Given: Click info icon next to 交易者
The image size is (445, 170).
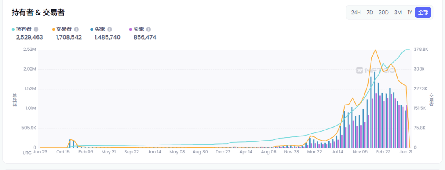Looking at the screenshot, I should point(76,29).
